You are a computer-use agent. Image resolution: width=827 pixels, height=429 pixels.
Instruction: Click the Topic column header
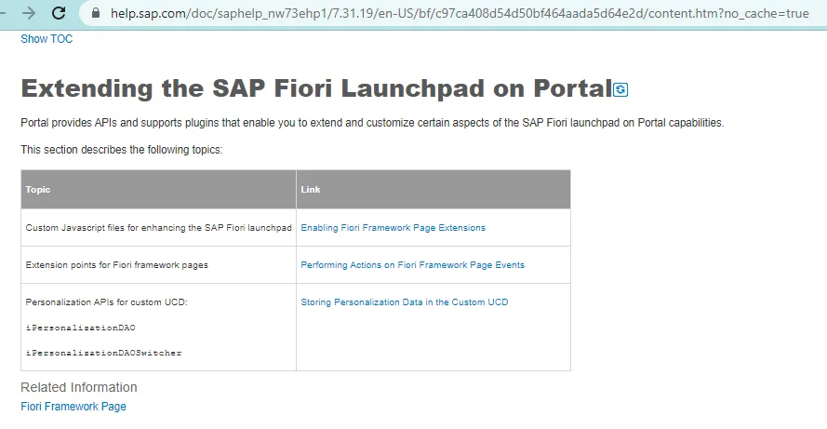38,190
